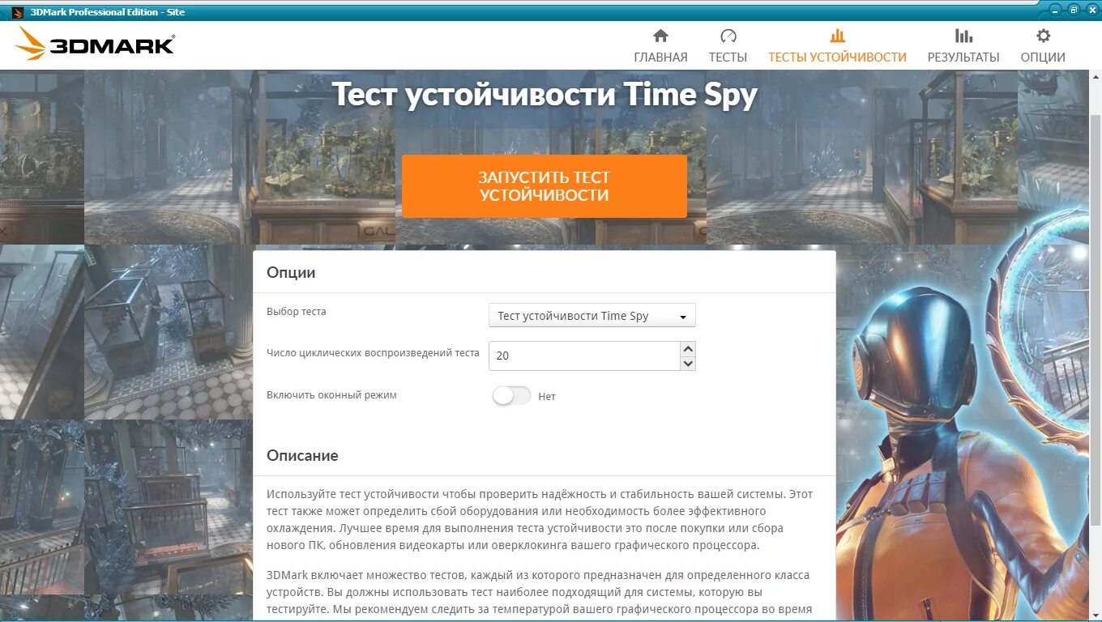Click the ТЕСТЫ speedometer icon
The image size is (1102, 622).
click(x=728, y=36)
